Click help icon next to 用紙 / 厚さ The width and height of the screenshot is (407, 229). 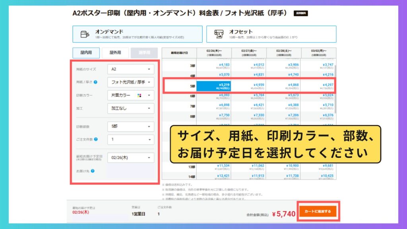96,82
